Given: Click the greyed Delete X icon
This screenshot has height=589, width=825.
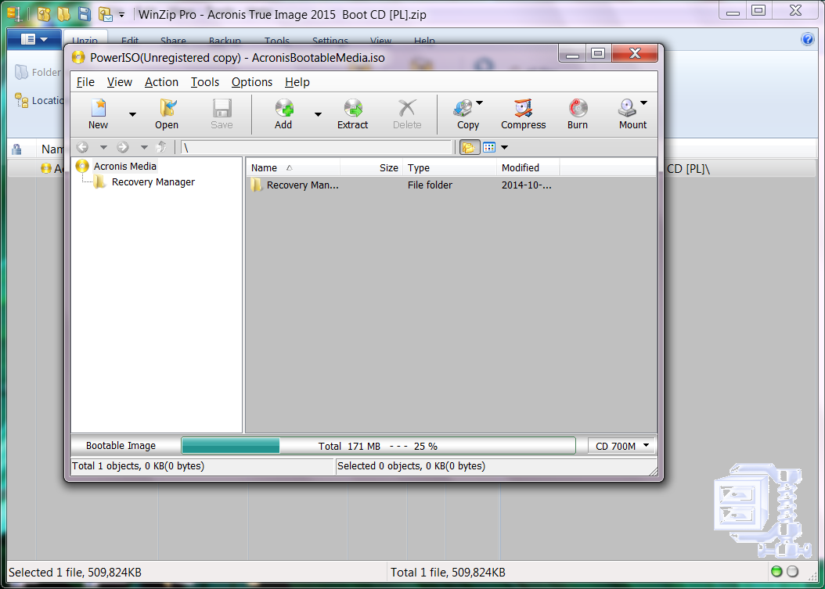Looking at the screenshot, I should point(407,108).
